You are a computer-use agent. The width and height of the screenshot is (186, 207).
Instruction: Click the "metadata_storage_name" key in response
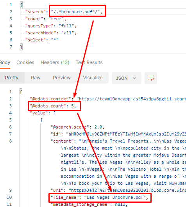click(x=80, y=204)
